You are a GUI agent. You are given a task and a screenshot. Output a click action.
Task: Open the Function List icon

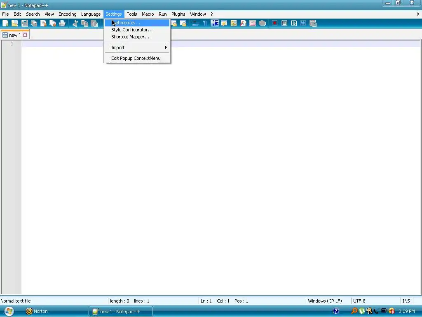243,24
